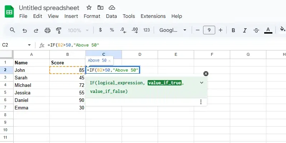Select column A header

click(x=31, y=54)
